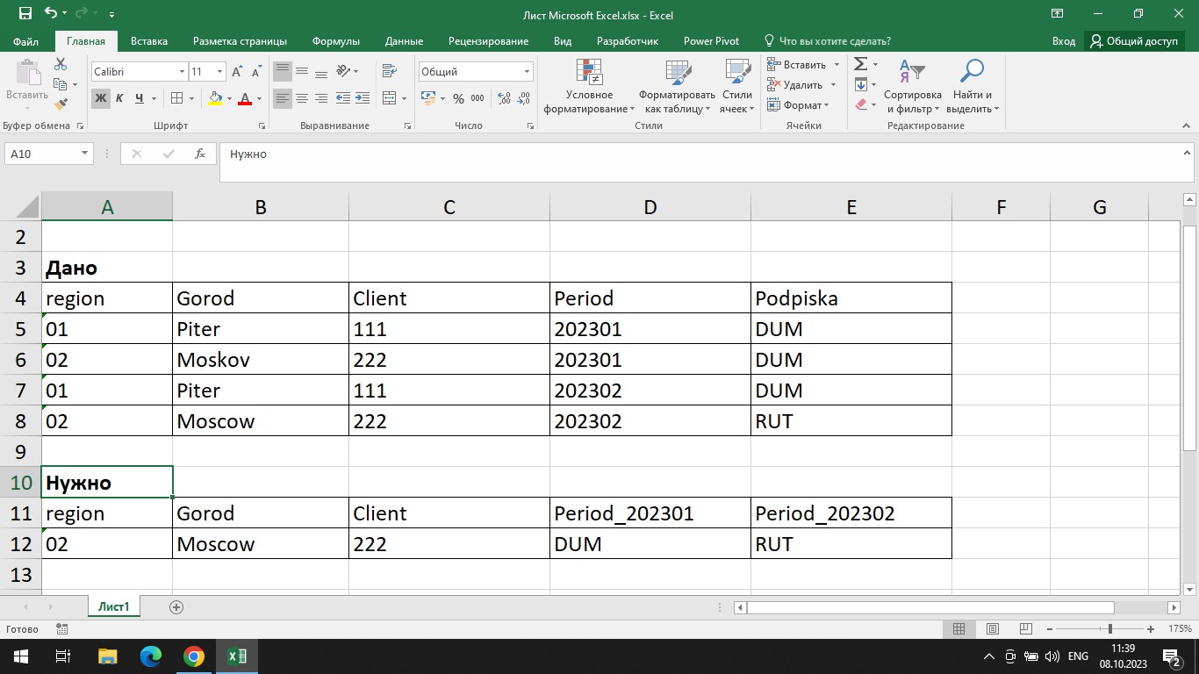
Task: Toggle bold Ж formatting
Action: 101,98
